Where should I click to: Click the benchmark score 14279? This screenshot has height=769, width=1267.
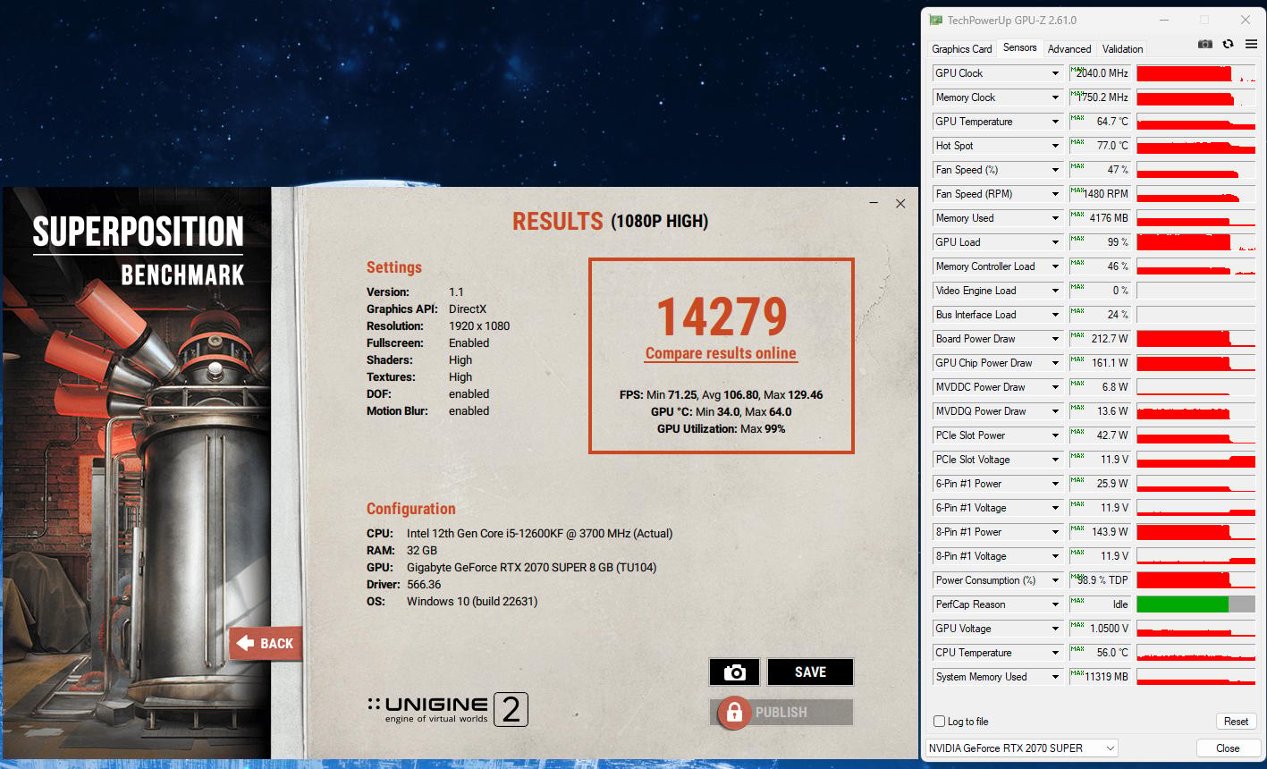[x=722, y=317]
